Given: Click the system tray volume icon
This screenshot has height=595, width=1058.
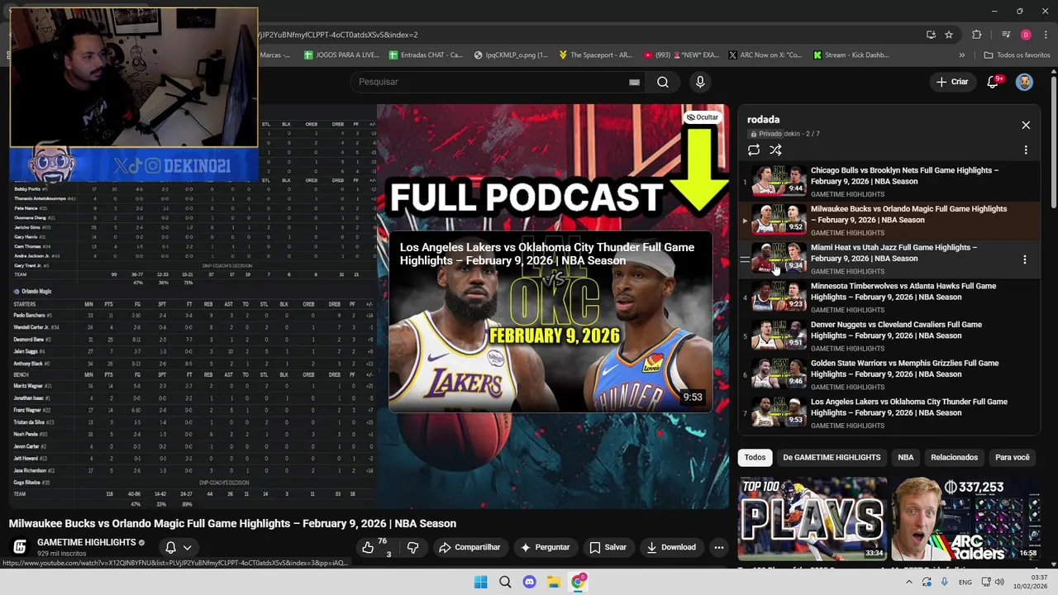Looking at the screenshot, I should 999,582.
